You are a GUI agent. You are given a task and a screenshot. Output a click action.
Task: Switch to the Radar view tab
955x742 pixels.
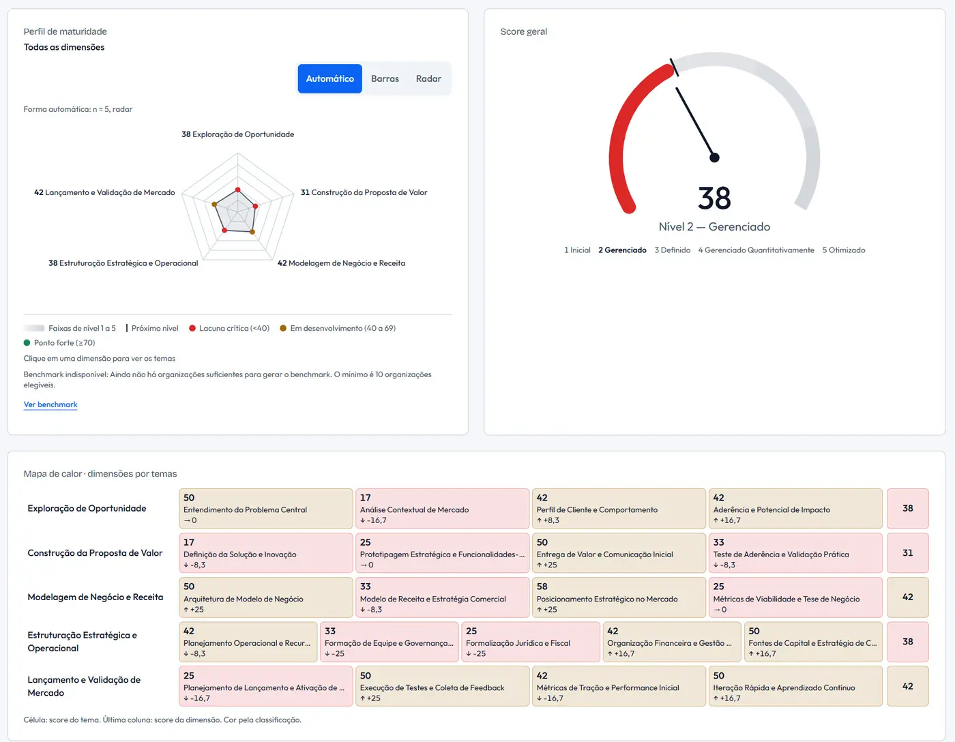[428, 79]
